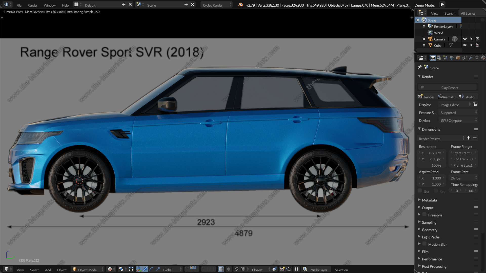Open the outliner View menu
486x273 pixels.
pos(434,13)
